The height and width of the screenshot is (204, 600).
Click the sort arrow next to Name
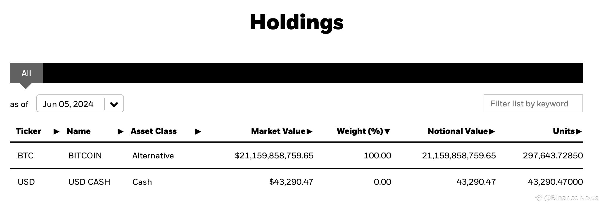(120, 132)
